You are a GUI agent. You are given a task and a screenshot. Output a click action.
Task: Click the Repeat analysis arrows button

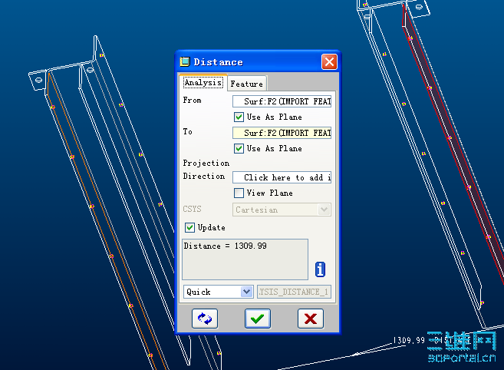[205, 319]
